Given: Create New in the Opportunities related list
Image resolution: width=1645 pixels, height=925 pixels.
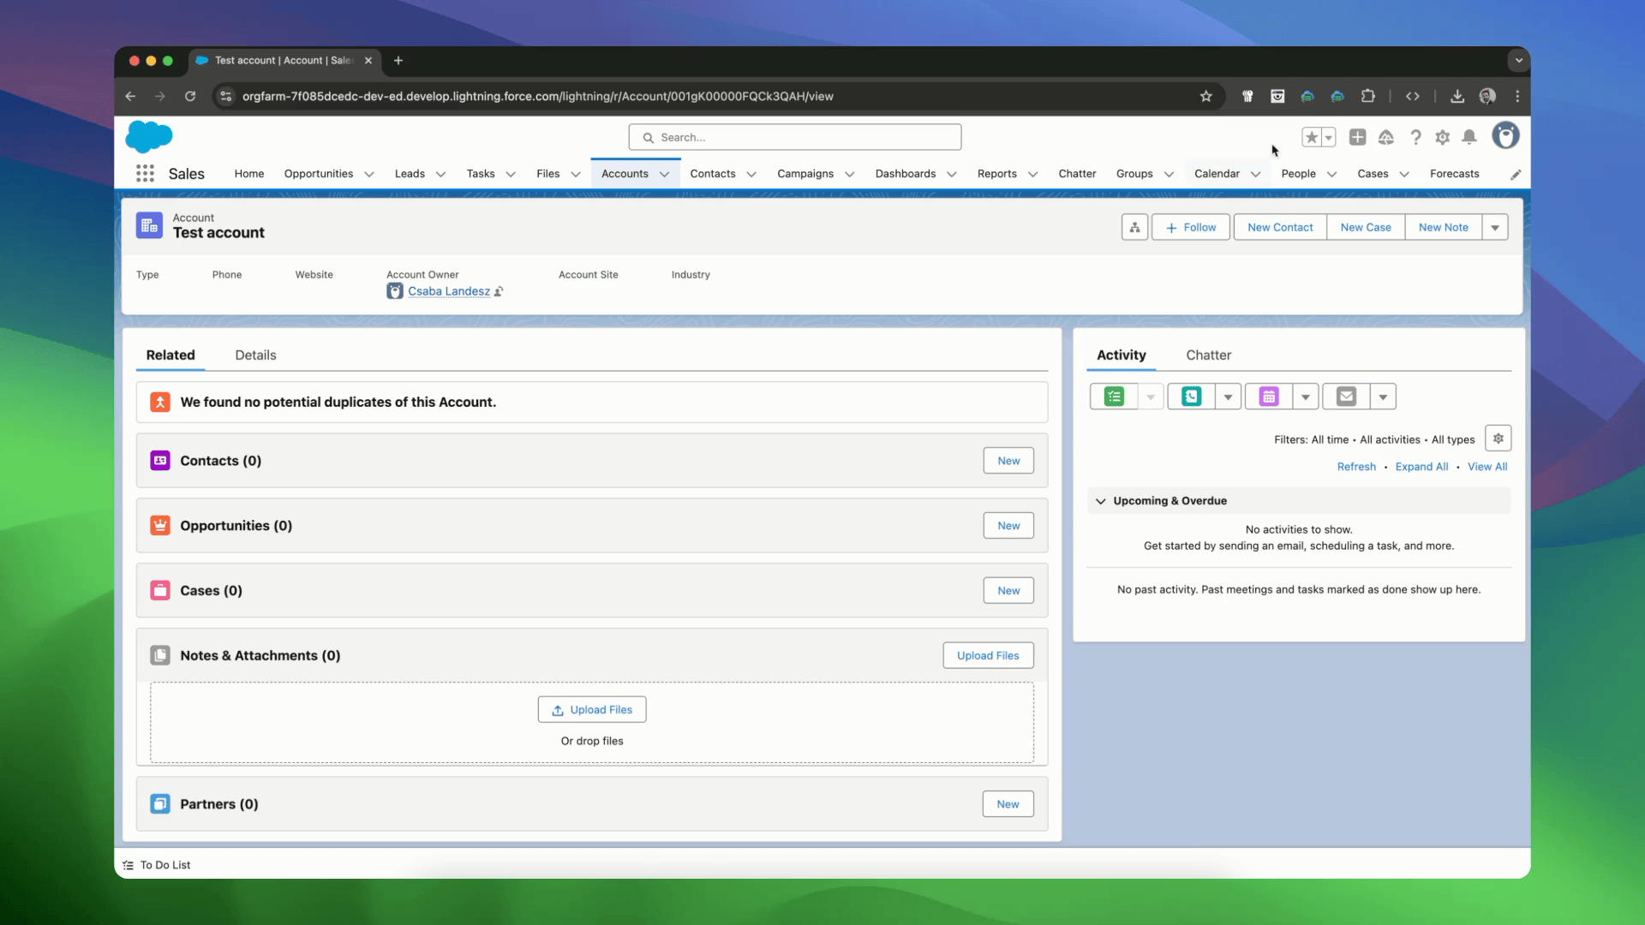Looking at the screenshot, I should pos(1008,526).
